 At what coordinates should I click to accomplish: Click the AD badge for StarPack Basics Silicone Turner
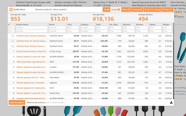12,46
